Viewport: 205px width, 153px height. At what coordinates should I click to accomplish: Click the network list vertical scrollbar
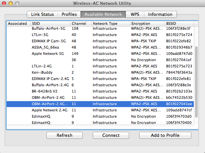click(x=196, y=82)
